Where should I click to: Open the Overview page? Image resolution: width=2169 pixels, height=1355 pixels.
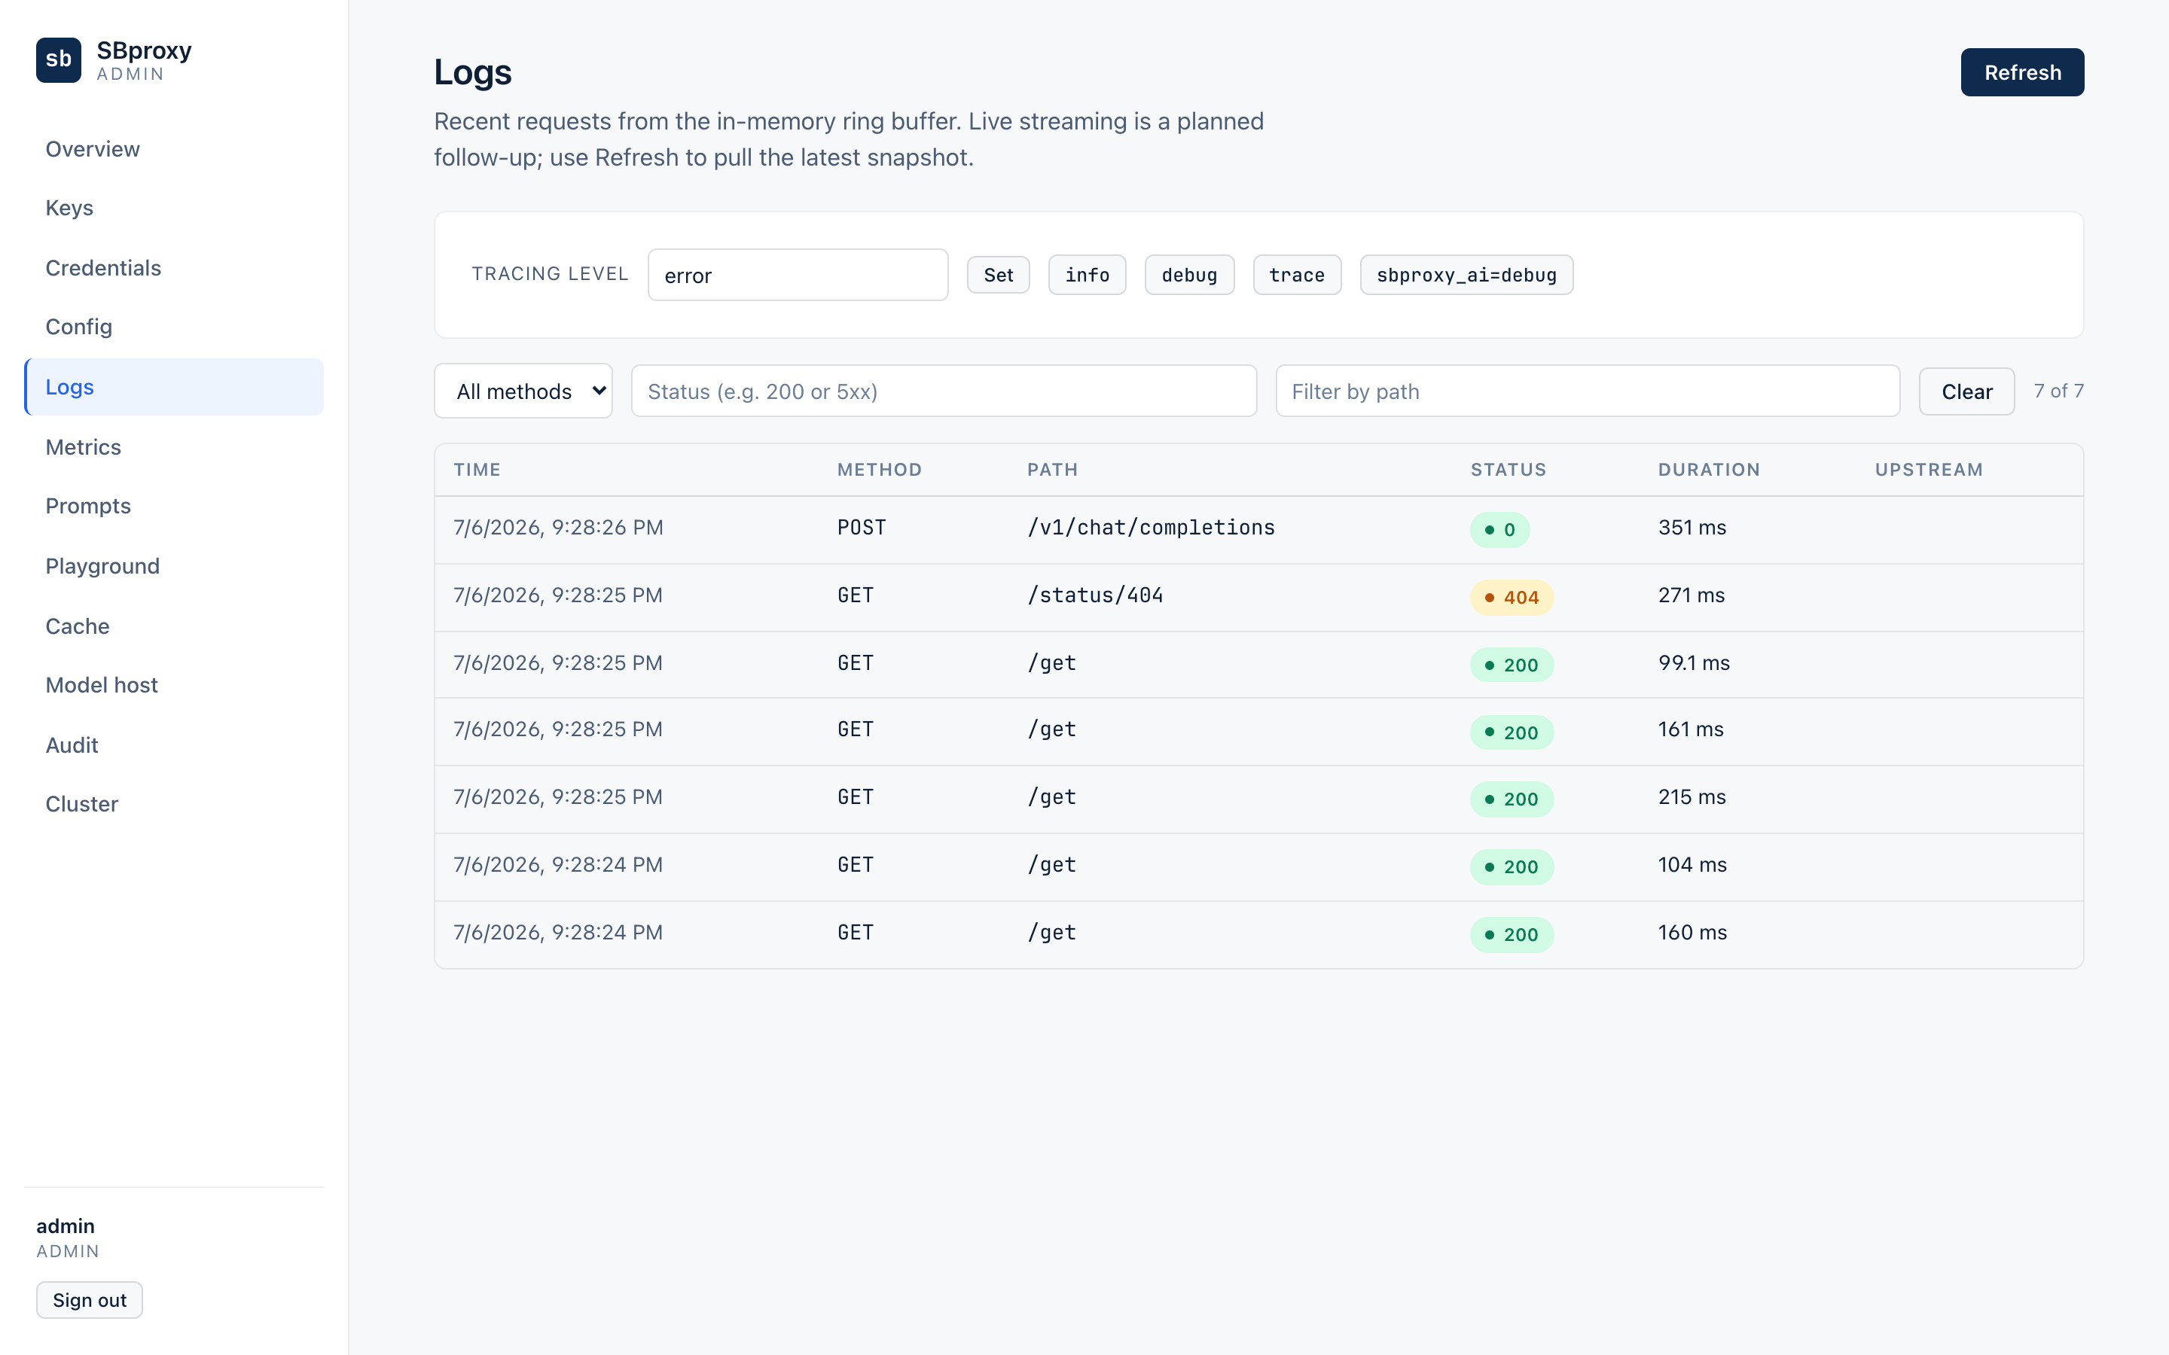(174, 149)
